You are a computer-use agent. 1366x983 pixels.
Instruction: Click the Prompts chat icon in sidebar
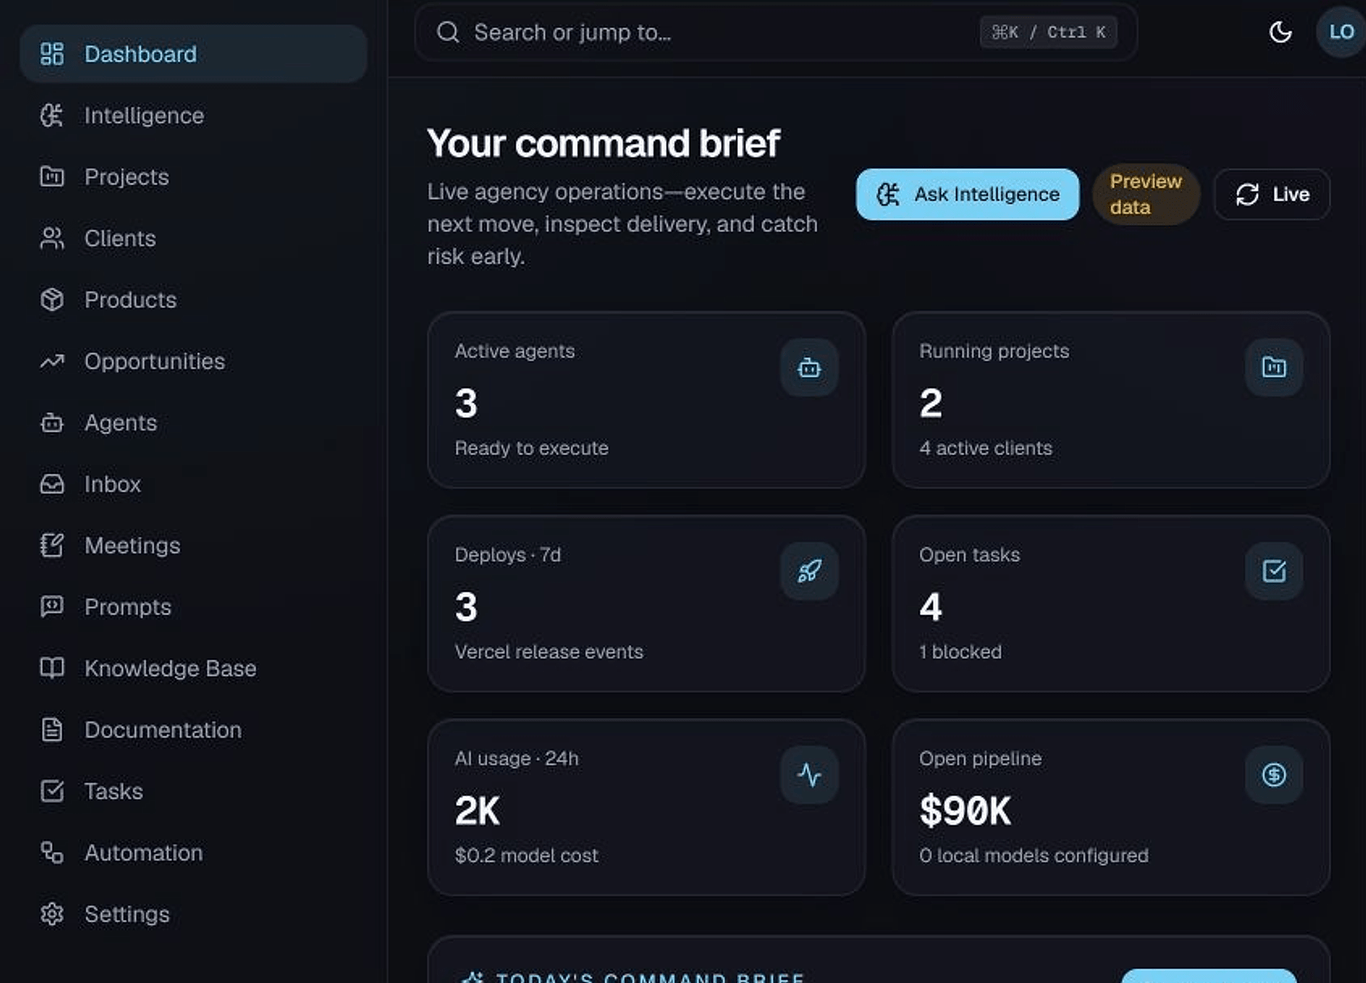coord(52,607)
